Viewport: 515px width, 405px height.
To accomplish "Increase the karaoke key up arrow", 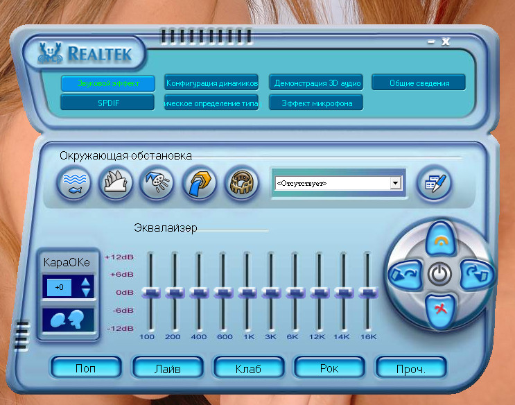I will coord(85,282).
